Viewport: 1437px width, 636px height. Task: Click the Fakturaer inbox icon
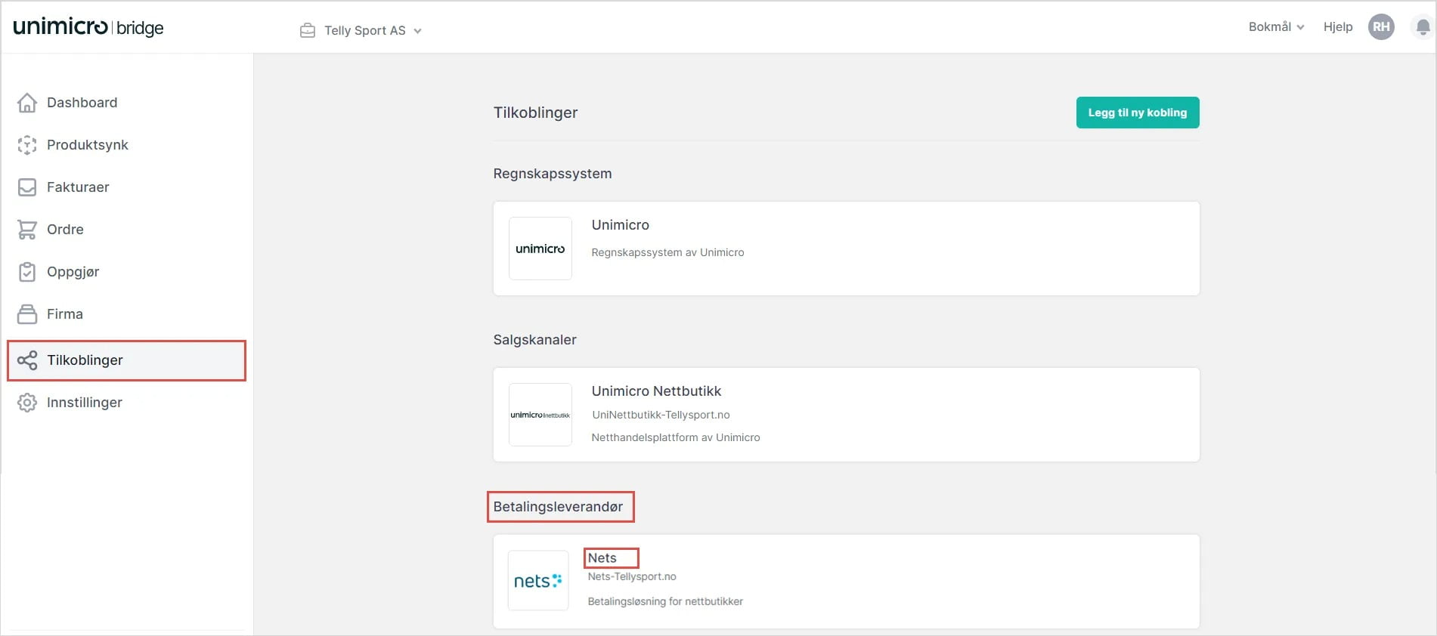pyautogui.click(x=27, y=187)
